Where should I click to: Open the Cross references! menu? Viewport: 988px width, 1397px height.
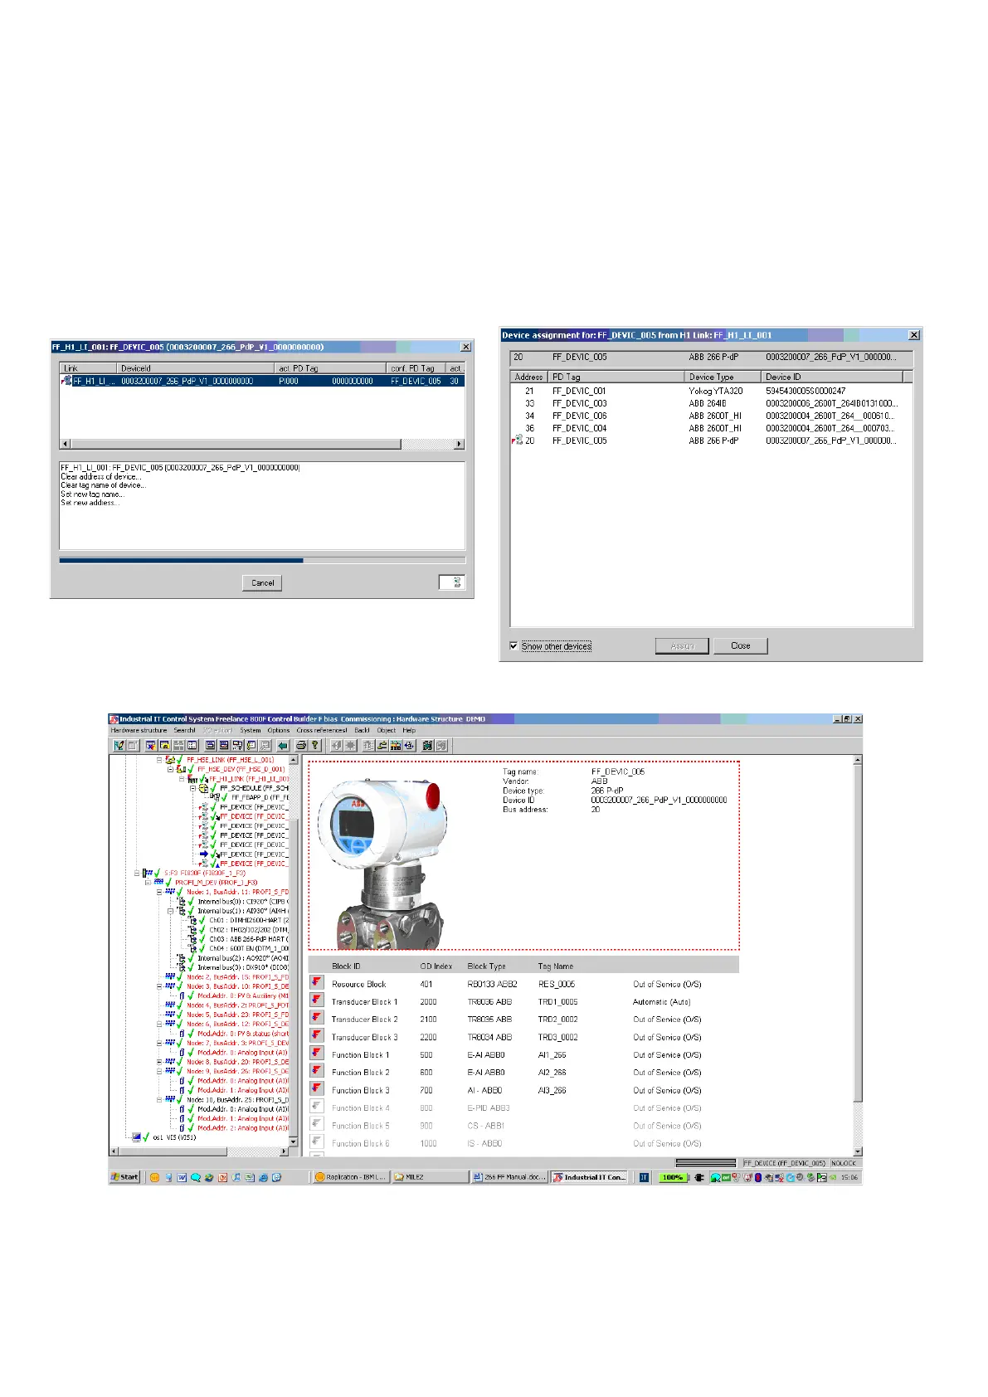(322, 730)
